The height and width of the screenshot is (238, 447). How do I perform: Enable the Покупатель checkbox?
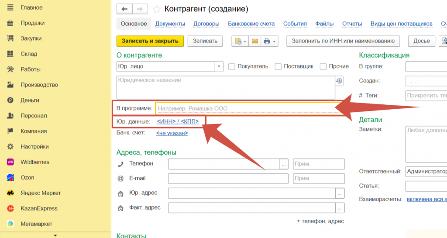coord(232,66)
